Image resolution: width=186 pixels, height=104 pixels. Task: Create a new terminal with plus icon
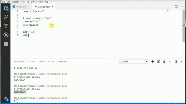pyautogui.click(x=153, y=62)
